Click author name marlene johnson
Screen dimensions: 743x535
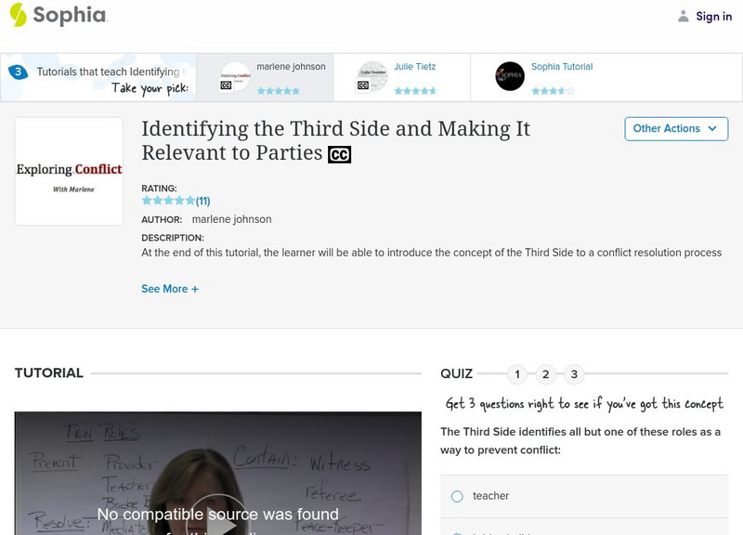click(x=231, y=219)
